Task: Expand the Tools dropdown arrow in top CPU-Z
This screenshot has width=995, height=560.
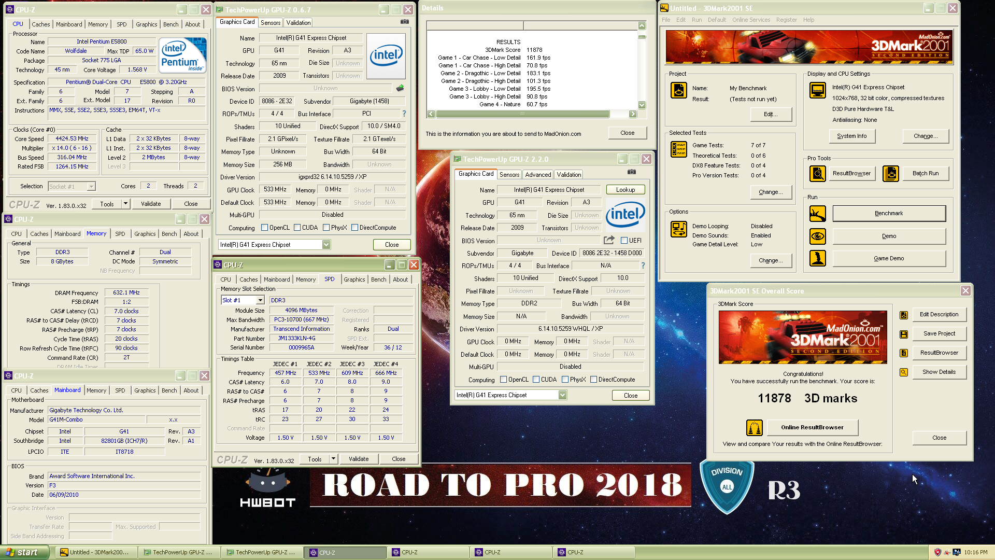Action: [125, 204]
